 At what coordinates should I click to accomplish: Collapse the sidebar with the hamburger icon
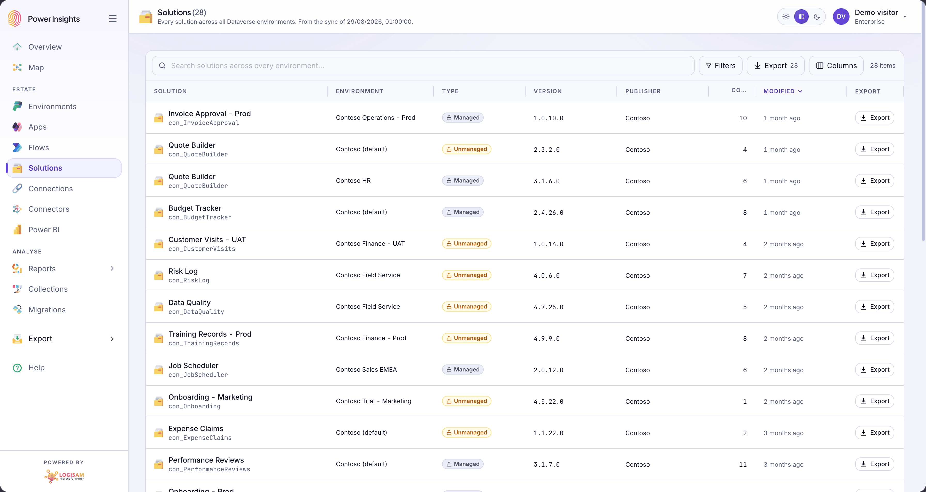pos(112,19)
